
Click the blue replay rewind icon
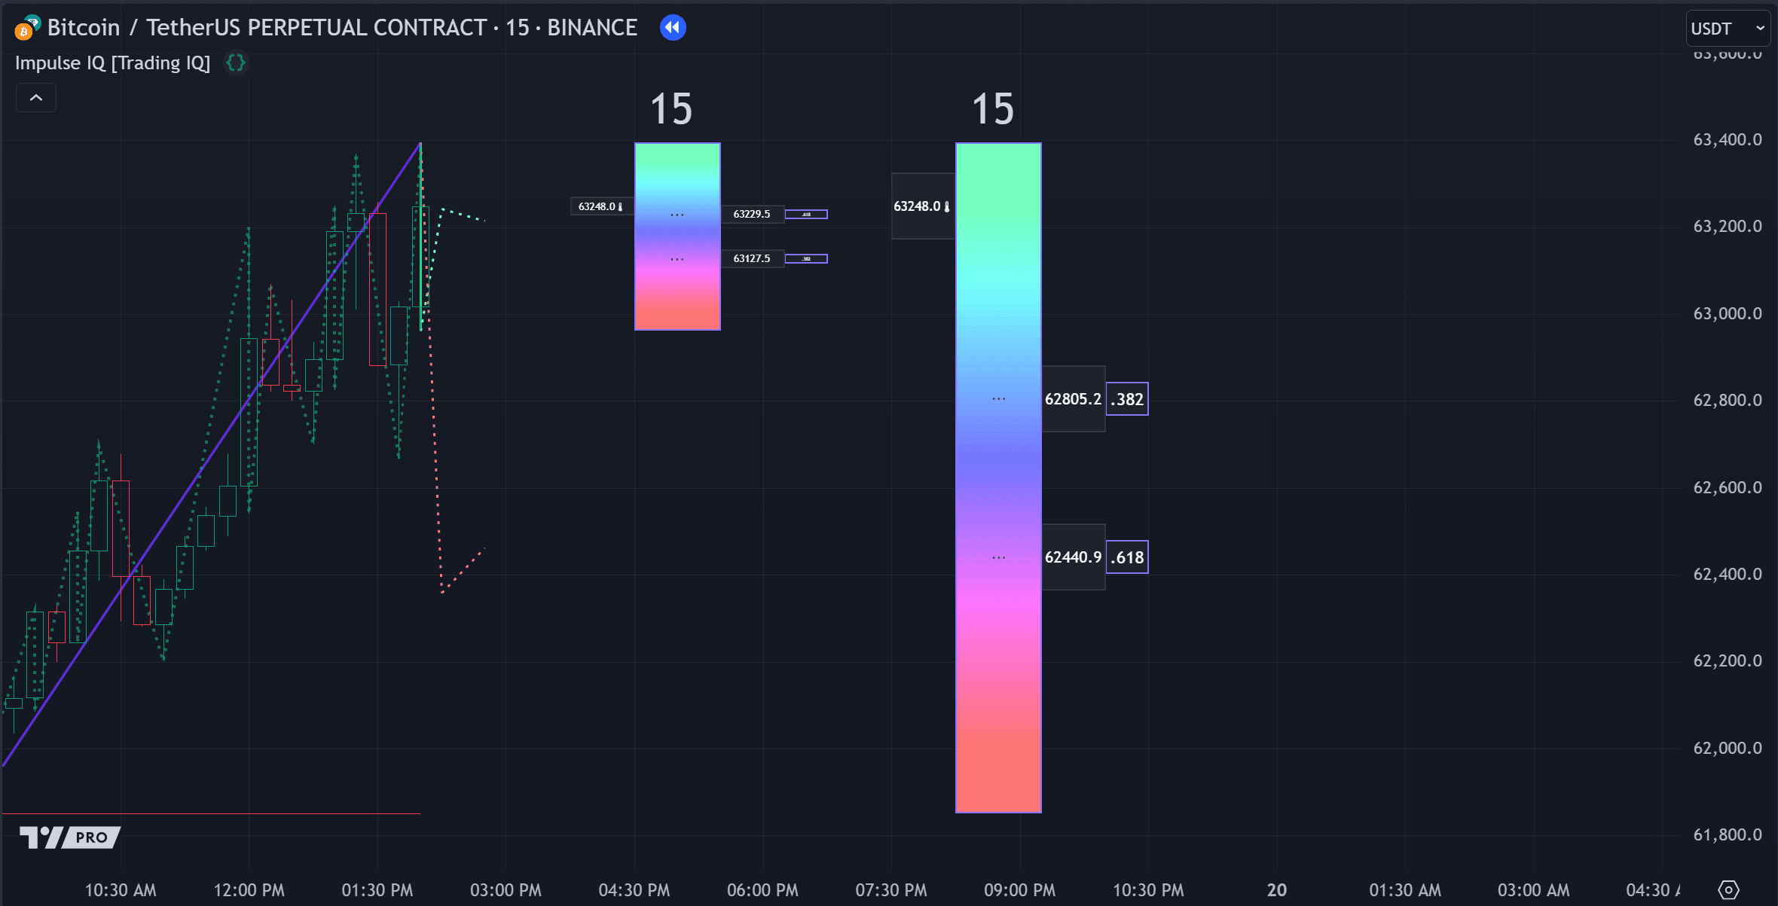click(x=673, y=28)
